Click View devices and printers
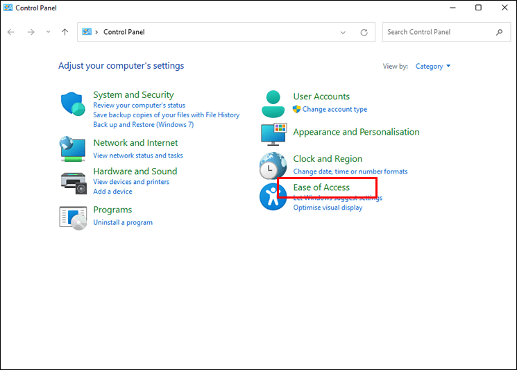The width and height of the screenshot is (517, 370). pyautogui.click(x=131, y=182)
